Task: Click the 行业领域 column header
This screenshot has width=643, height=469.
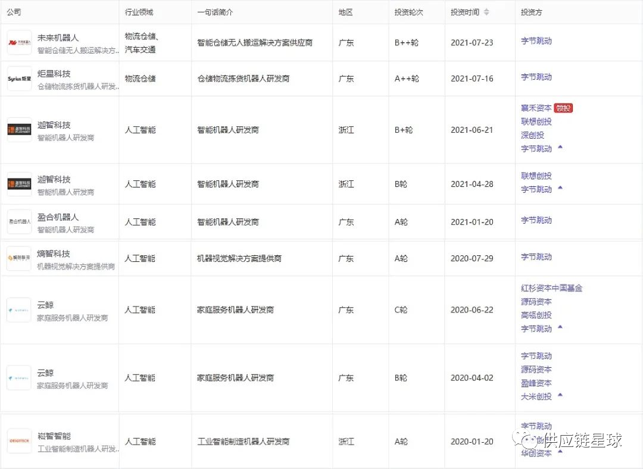Action: tap(139, 12)
